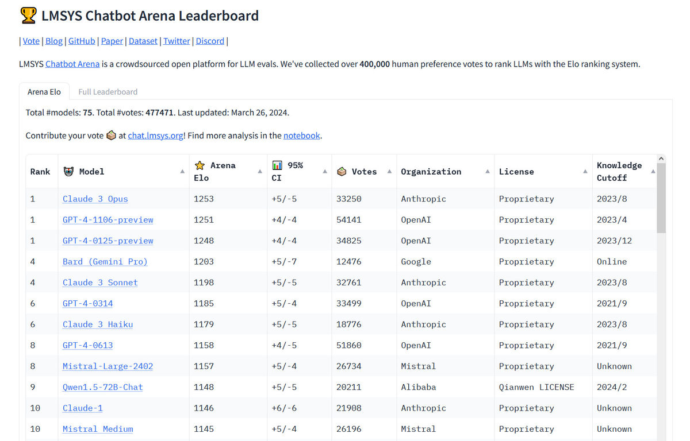Image resolution: width=690 pixels, height=441 pixels.
Task: Open the Mistral-Large-2402 model link
Action: click(108, 366)
